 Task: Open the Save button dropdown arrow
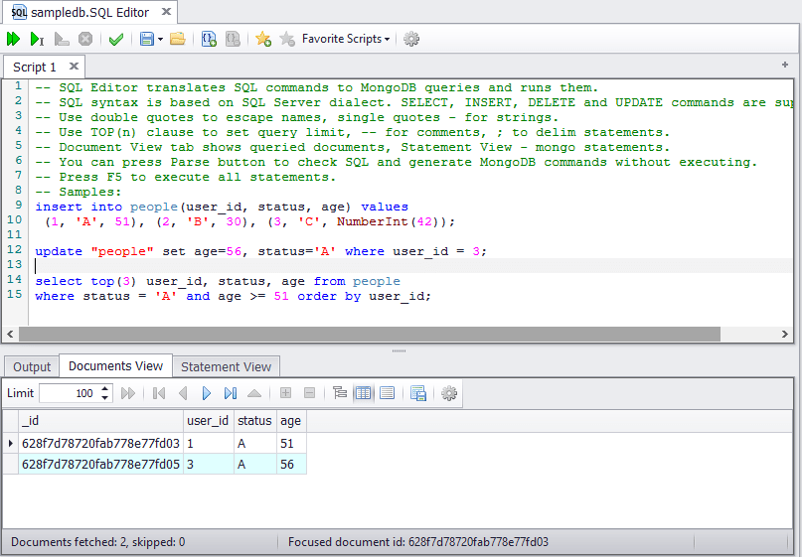click(x=160, y=40)
